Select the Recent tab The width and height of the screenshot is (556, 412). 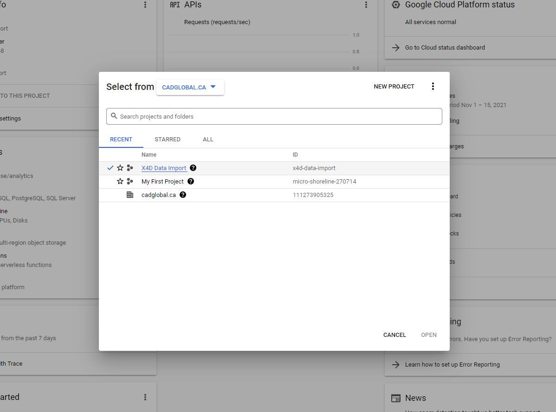click(121, 139)
